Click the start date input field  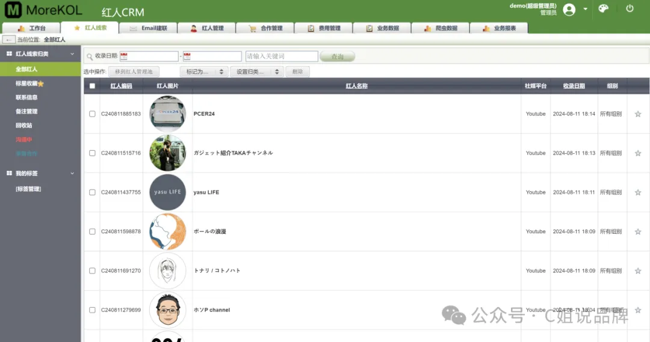(149, 56)
